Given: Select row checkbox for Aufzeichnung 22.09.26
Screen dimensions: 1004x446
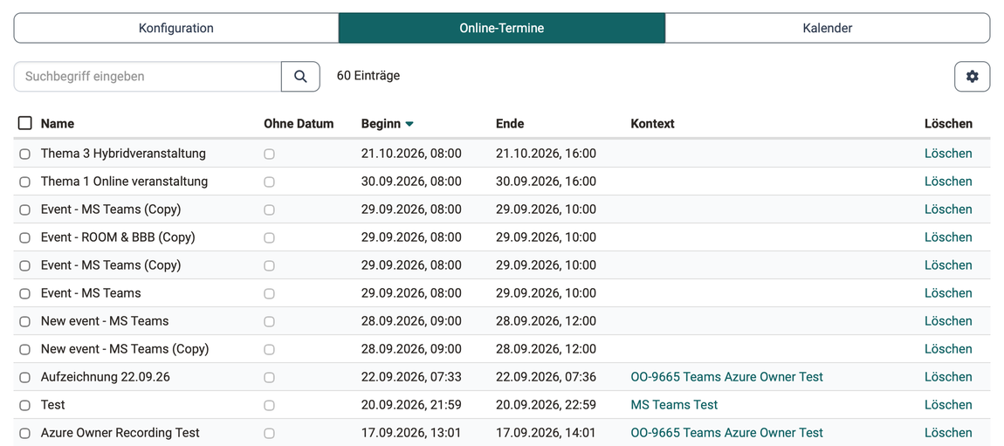Looking at the screenshot, I should click(25, 378).
